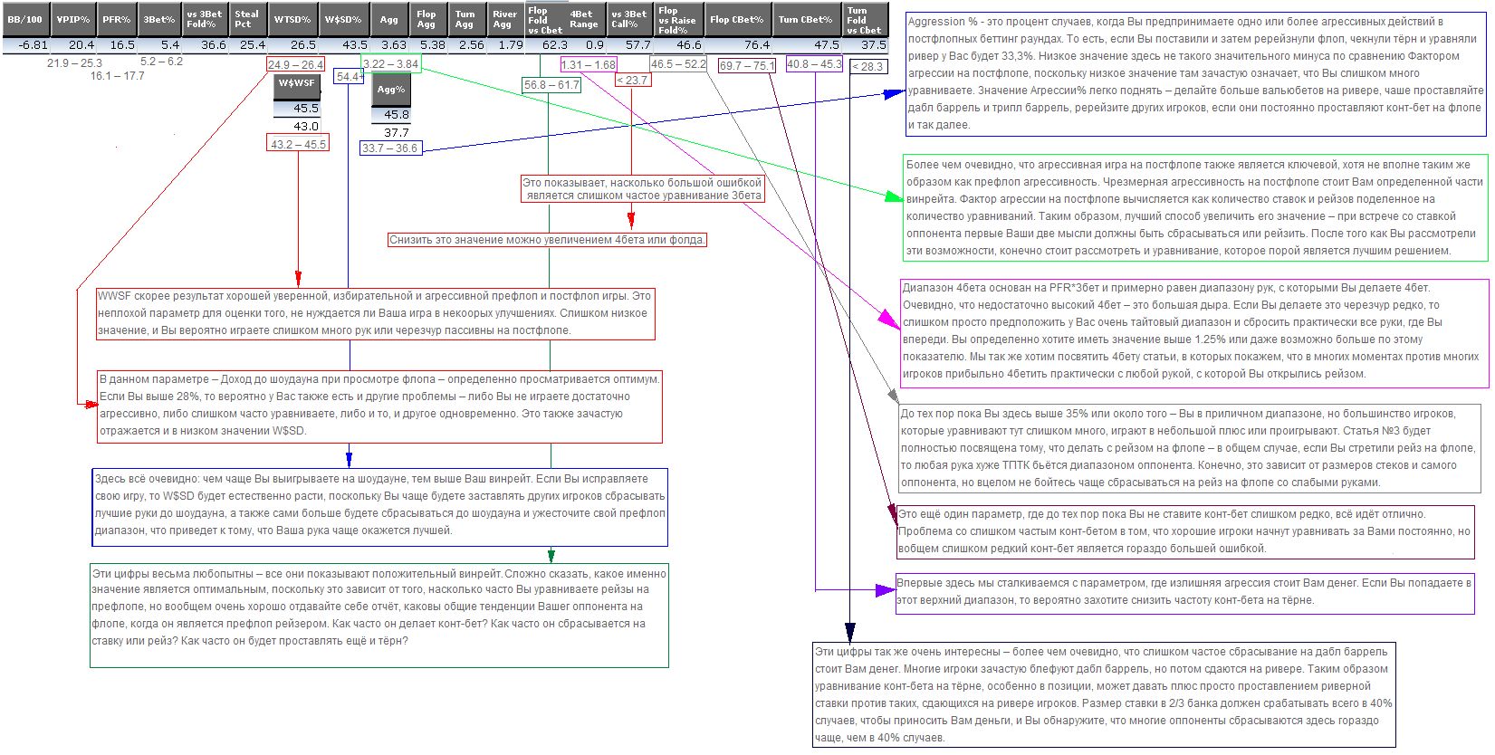Click the red 24.9 – 26.4 range box
The width and height of the screenshot is (1495, 755).
click(x=296, y=64)
